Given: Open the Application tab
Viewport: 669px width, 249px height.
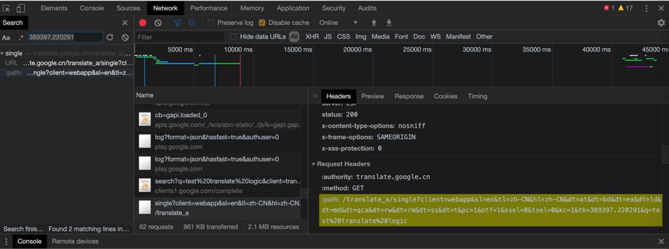Looking at the screenshot, I should [x=293, y=8].
